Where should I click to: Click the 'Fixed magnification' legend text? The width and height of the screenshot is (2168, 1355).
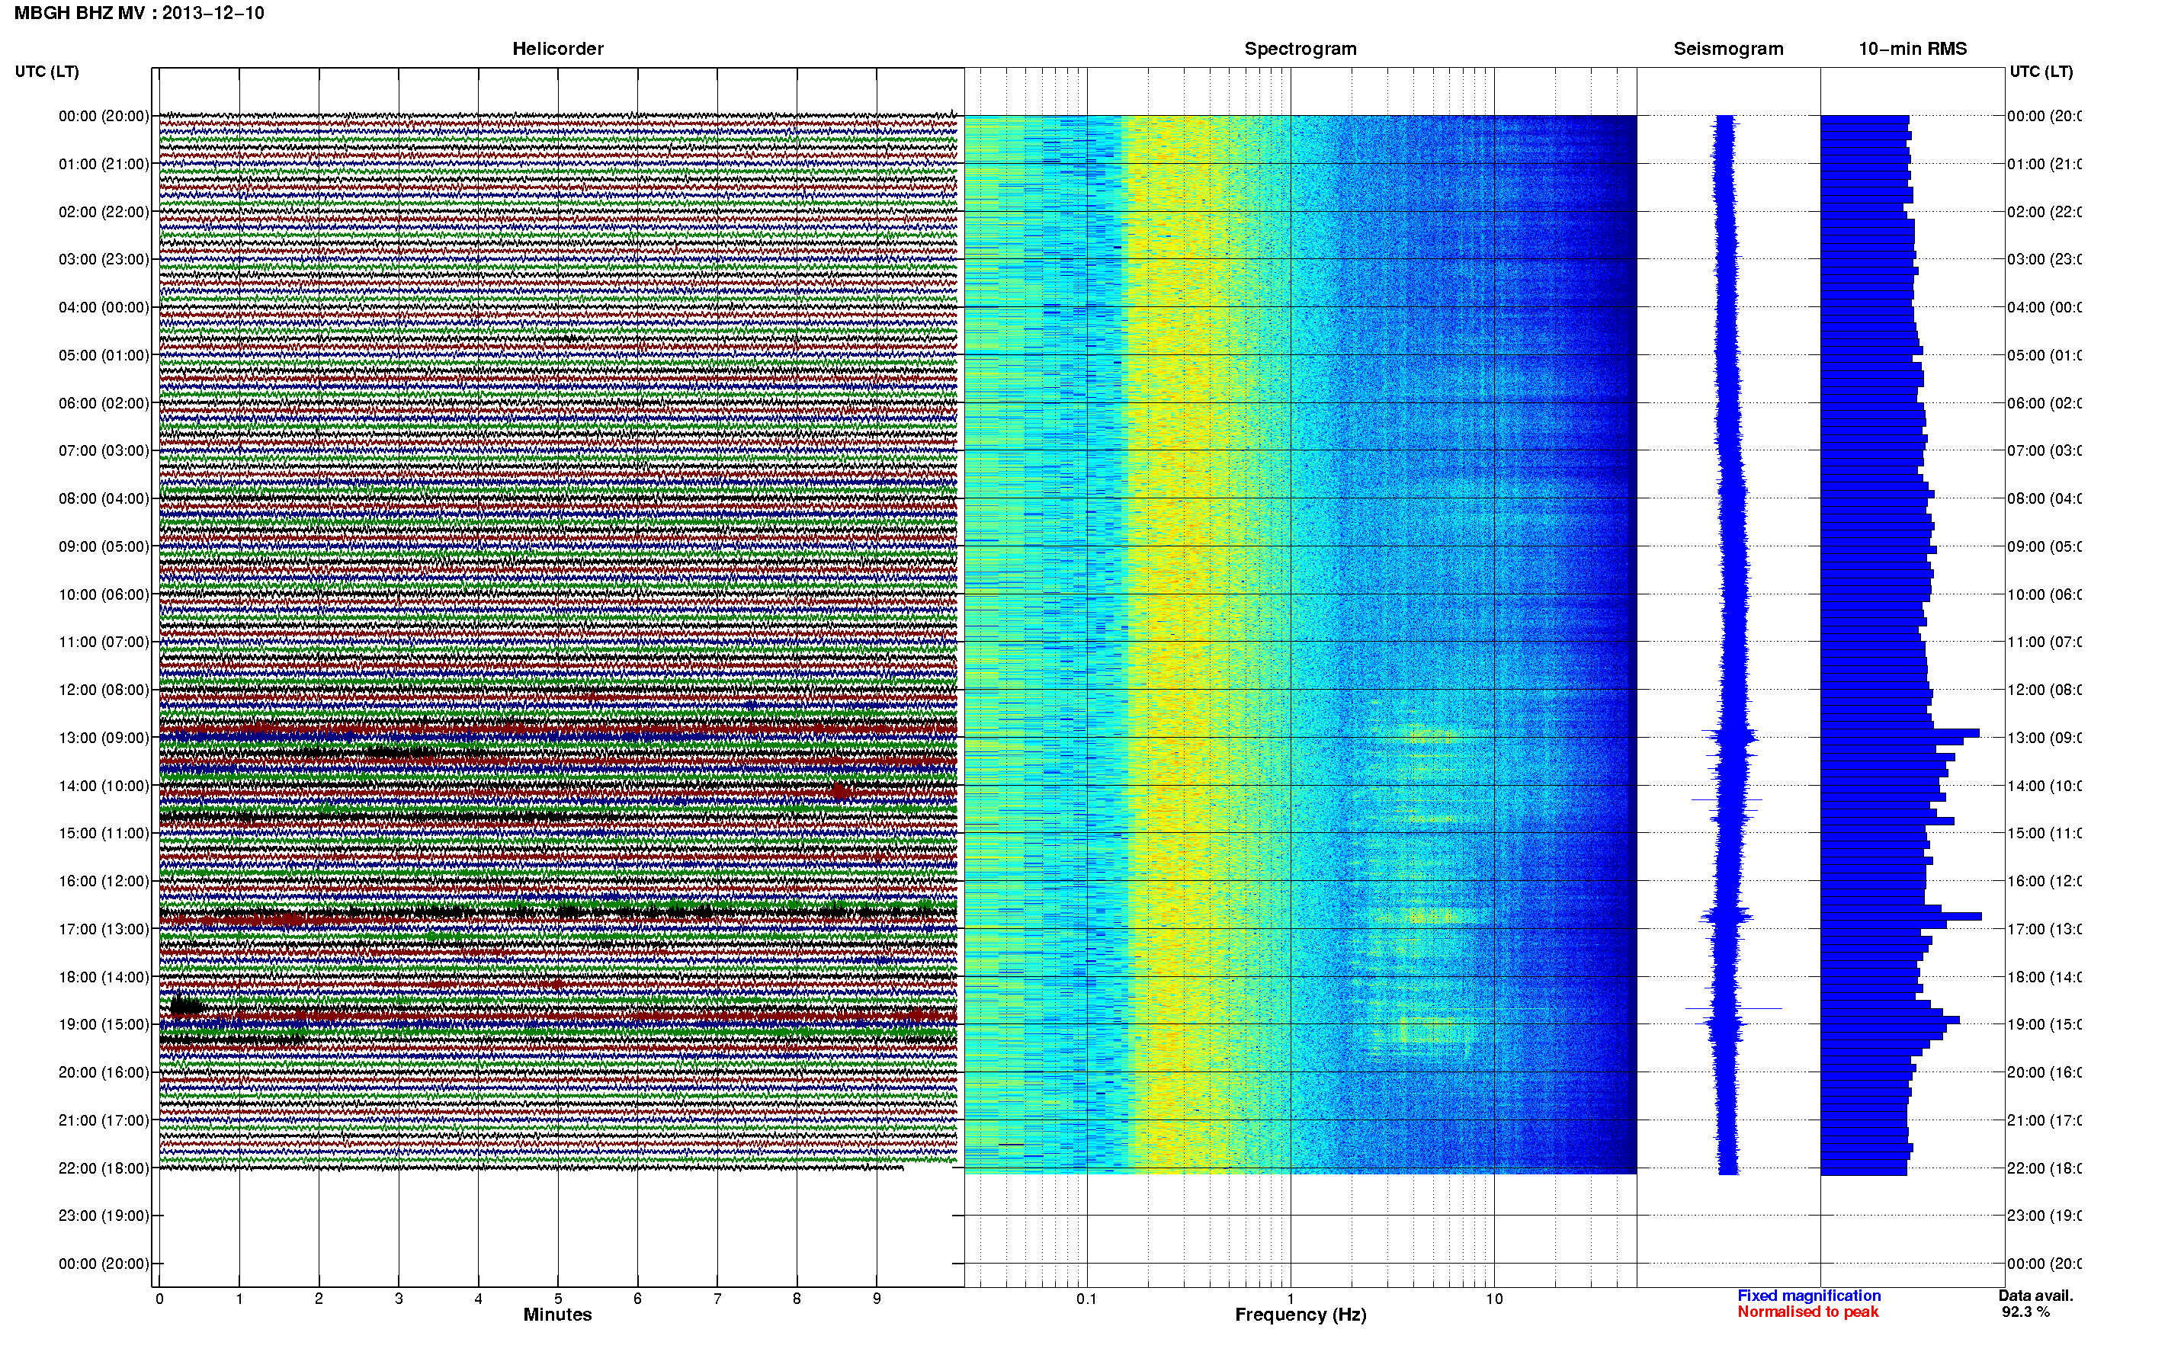[x=1809, y=1296]
